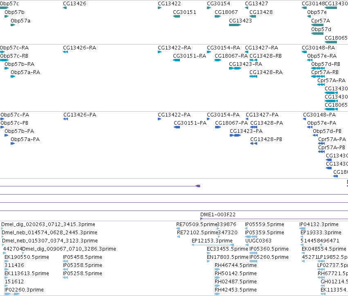348x296 pixels.
Task: Open protein Obp57b-PA
Action: [x=19, y=131]
